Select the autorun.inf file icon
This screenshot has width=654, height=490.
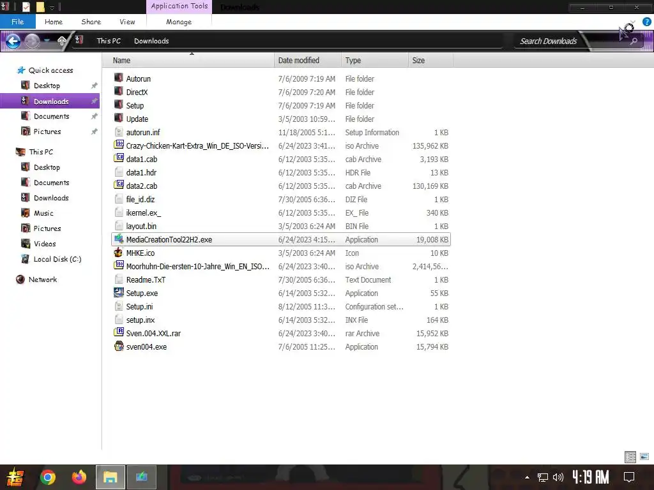tap(118, 131)
